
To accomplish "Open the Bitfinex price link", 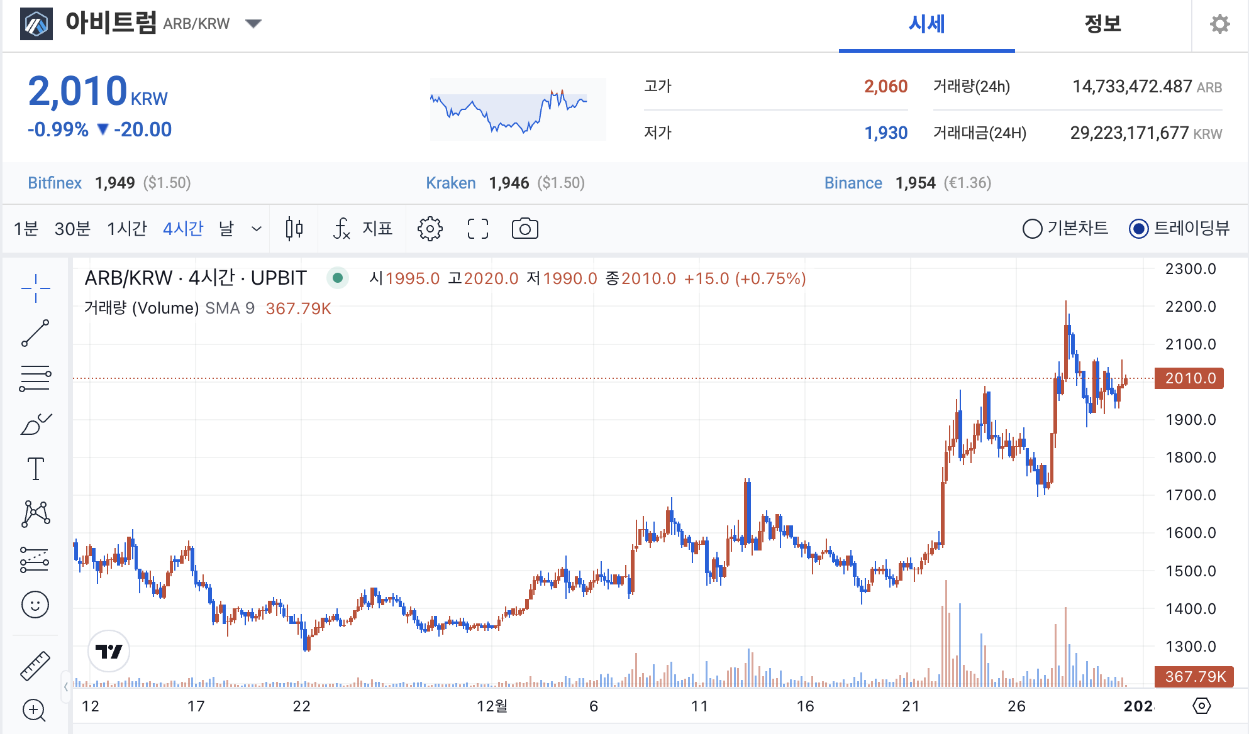I will 55,183.
